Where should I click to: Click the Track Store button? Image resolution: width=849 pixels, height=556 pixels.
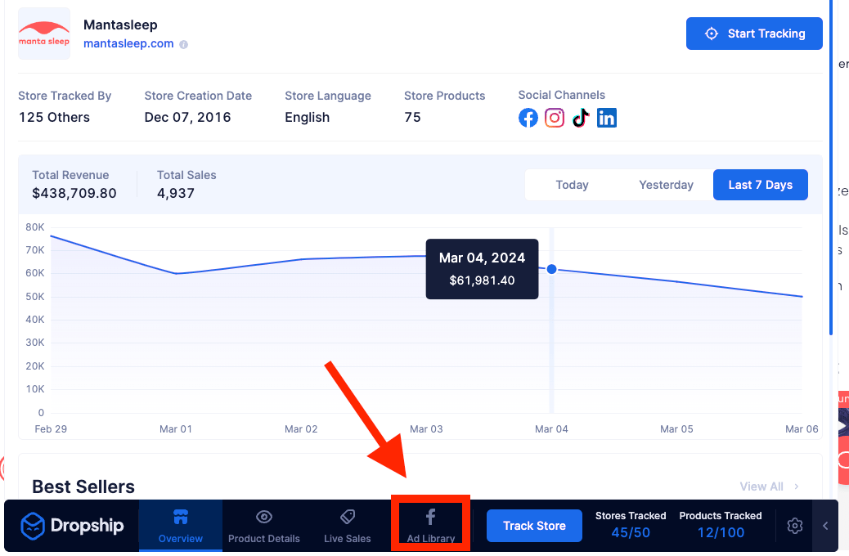[534, 526]
